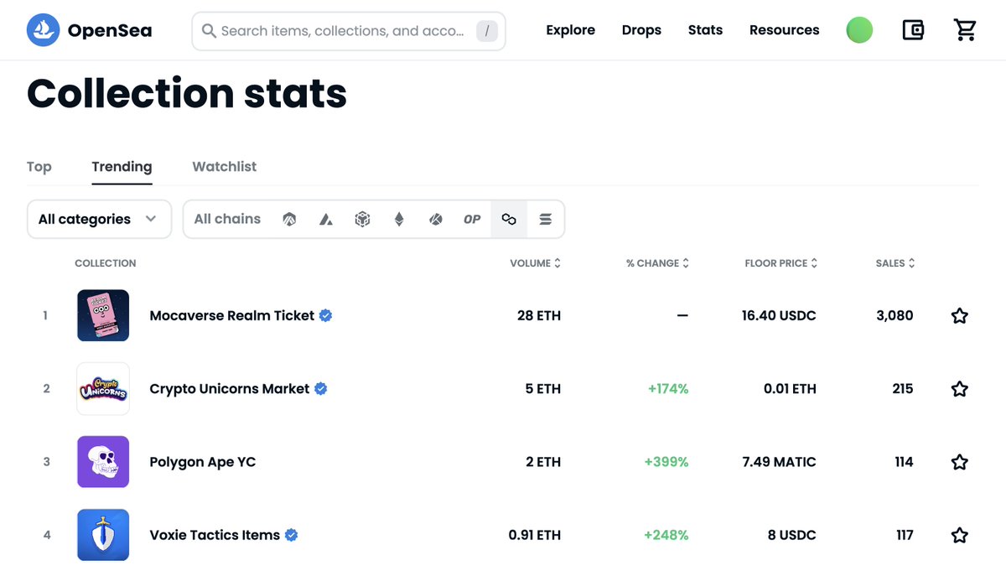Click the Collection stats heading
This screenshot has height=576, width=1006.
[187, 93]
